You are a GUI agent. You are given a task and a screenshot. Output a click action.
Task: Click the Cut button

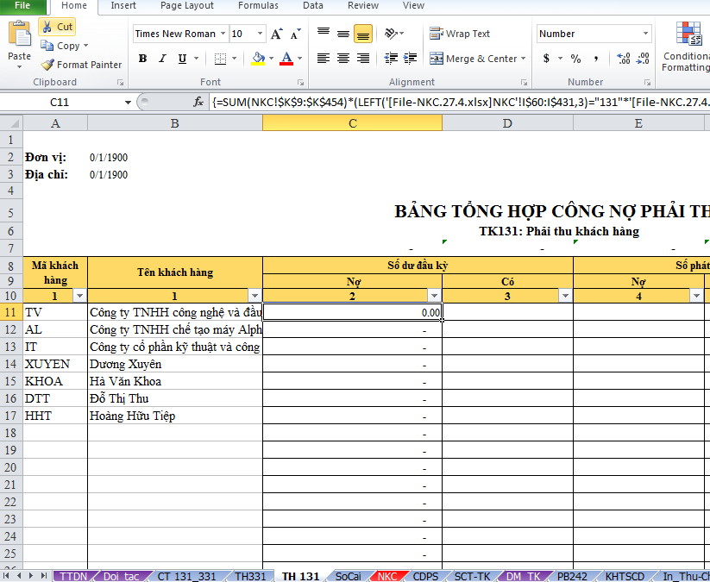(57, 27)
